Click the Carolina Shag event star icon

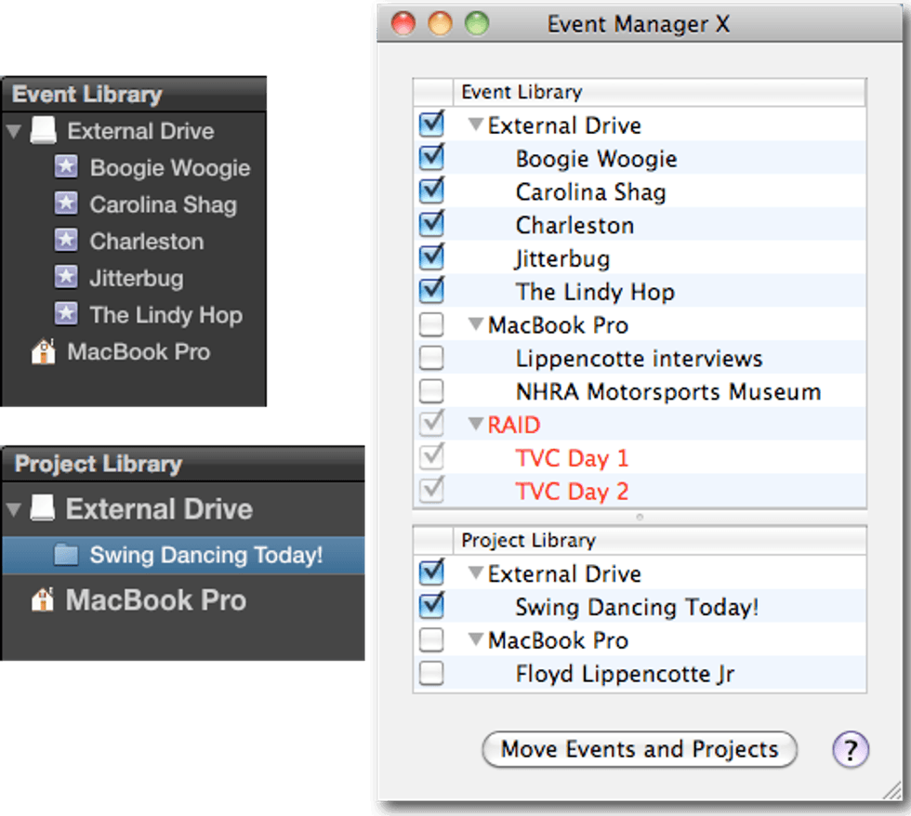coord(66,204)
